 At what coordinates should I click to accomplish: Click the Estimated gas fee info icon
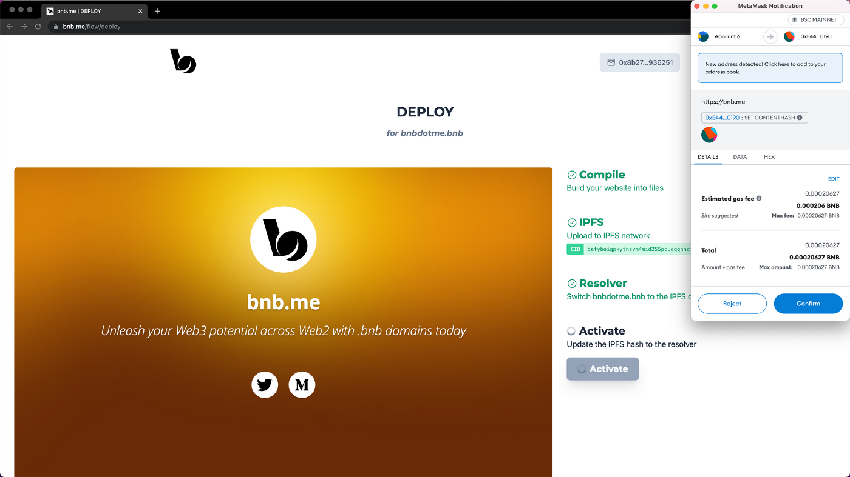[x=759, y=198]
